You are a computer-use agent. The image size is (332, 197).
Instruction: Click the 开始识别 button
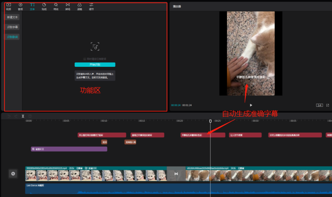click(x=95, y=65)
